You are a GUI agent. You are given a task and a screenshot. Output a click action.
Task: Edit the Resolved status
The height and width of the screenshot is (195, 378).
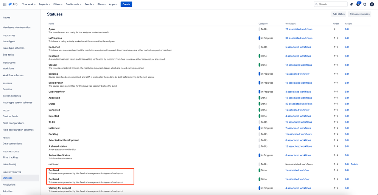pyautogui.click(x=347, y=56)
